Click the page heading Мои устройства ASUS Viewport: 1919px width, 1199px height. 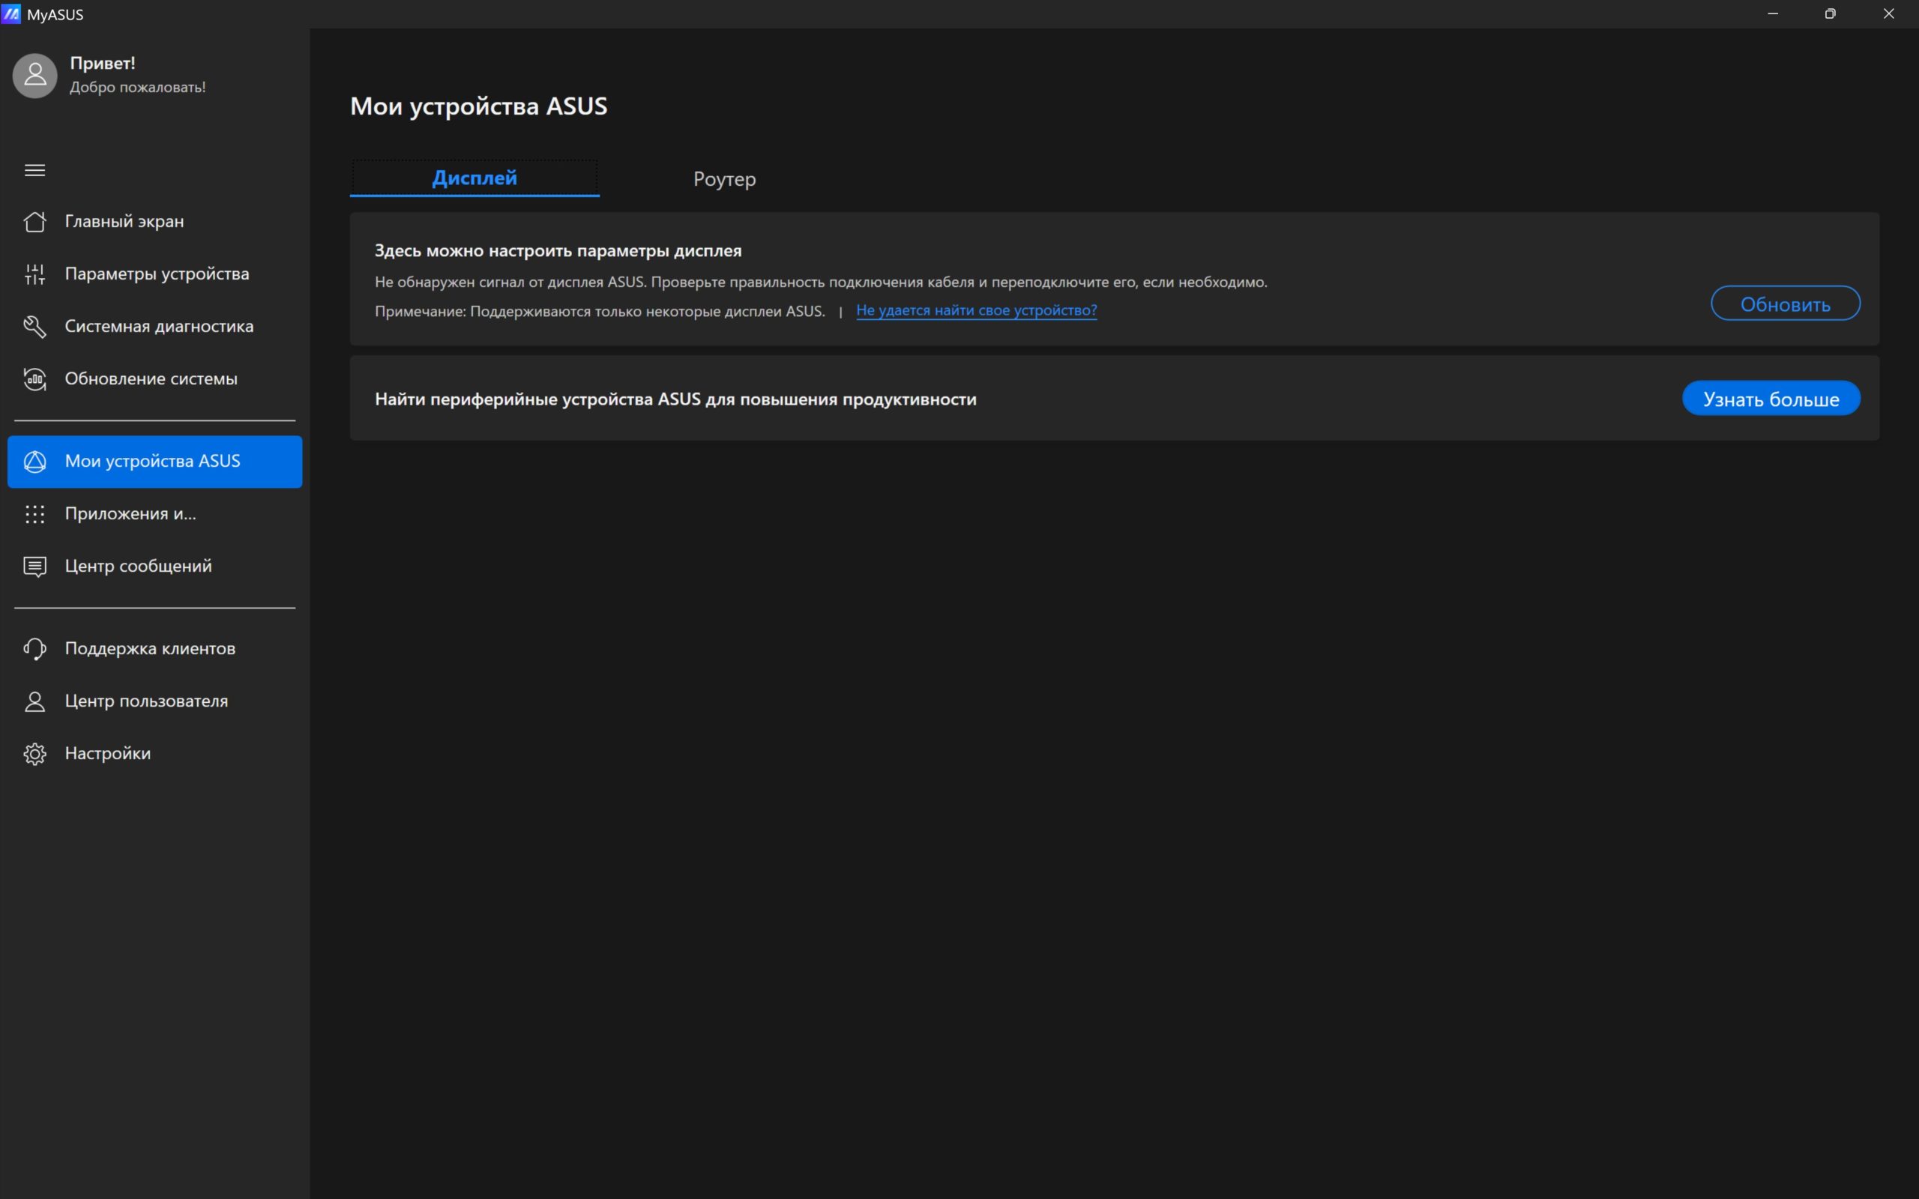coord(479,106)
